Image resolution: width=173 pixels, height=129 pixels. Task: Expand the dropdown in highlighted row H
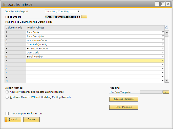pos(163,60)
